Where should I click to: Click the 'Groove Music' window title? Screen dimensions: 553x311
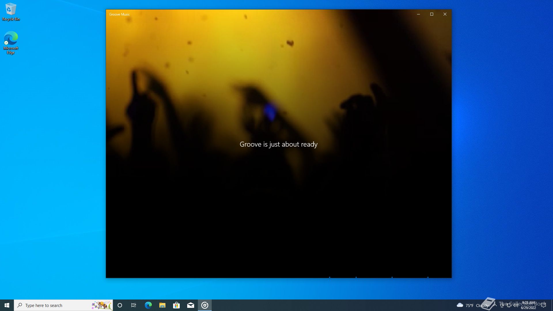(119, 14)
